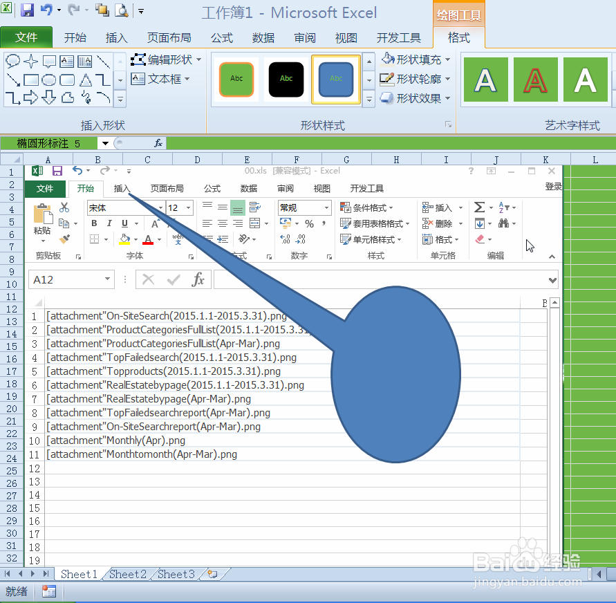This screenshot has height=603, width=616.
Task: Pick the rectangle shape in 插入形状 gallery
Action: 30,80
